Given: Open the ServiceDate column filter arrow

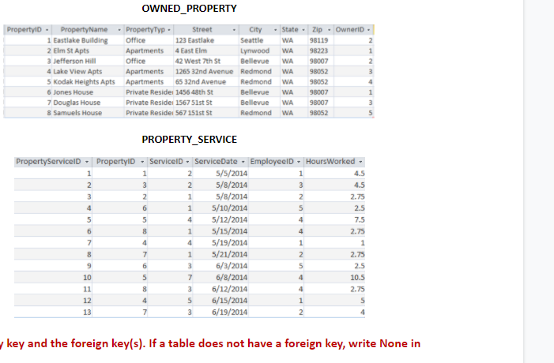Looking at the screenshot, I should coord(243,162).
